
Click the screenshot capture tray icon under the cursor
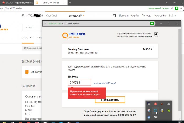click(155, 110)
